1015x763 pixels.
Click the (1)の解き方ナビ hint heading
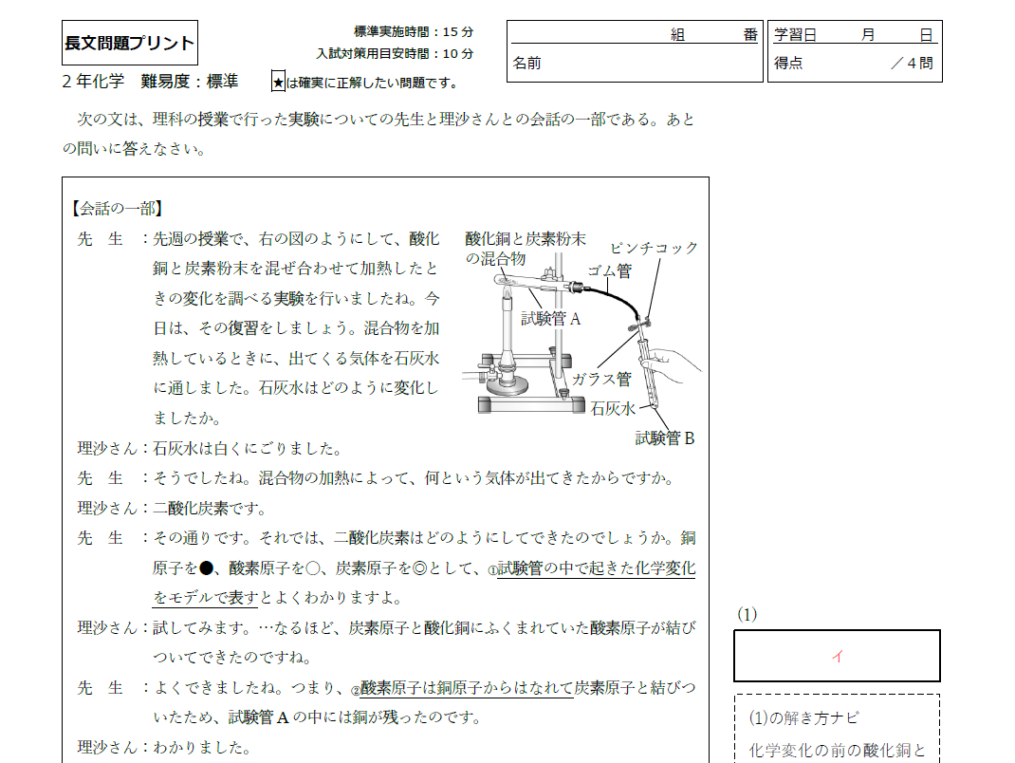click(x=804, y=718)
